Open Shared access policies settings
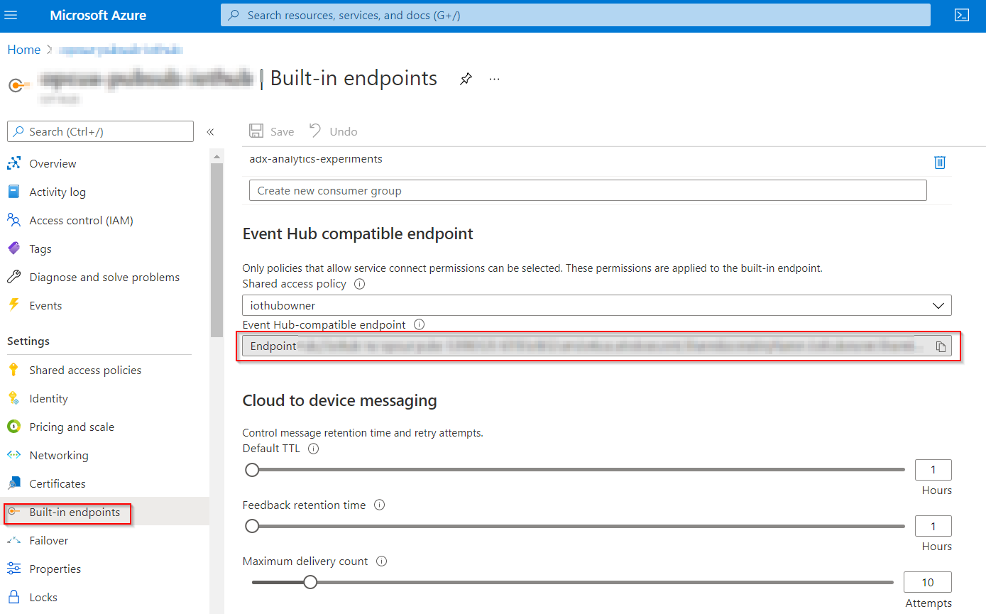 85,370
